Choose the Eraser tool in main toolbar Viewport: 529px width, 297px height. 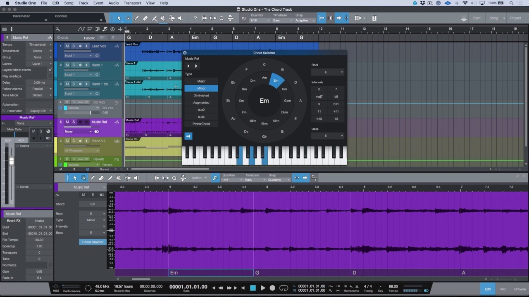pyautogui.click(x=145, y=18)
